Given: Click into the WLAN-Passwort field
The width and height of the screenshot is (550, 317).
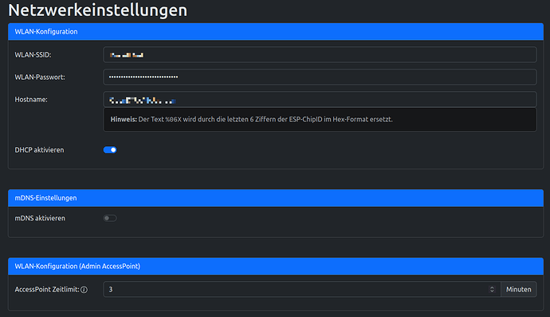Looking at the screenshot, I should point(320,77).
